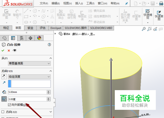Viewport: 164px width, 118px height.
Task: Open DisplayManager color ball tab
Action: click(x=39, y=38)
